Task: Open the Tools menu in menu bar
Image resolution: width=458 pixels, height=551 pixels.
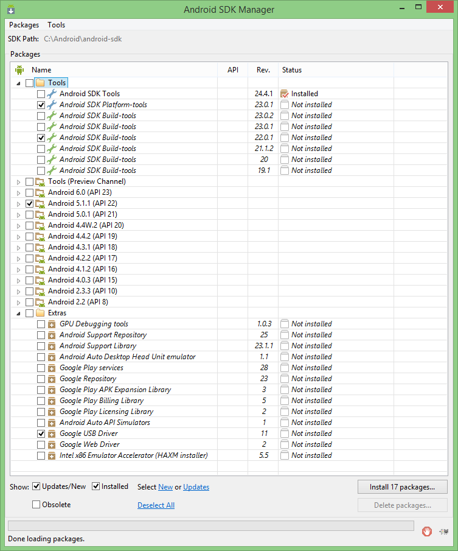Action: tap(57, 25)
